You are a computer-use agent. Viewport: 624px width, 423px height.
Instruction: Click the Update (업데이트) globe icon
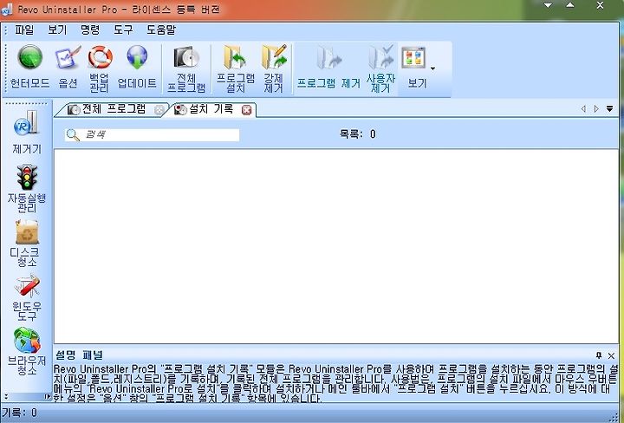tap(137, 57)
